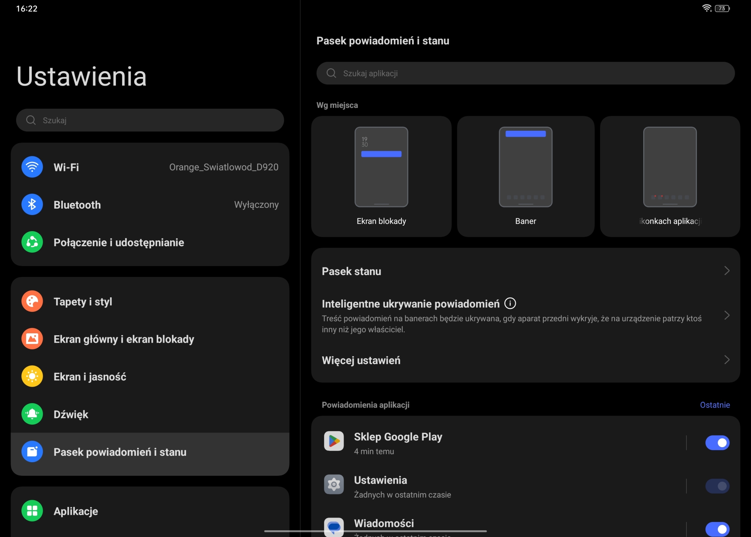This screenshot has width=751, height=537.
Task: Open Tapety i styl palette icon
Action: [32, 301]
